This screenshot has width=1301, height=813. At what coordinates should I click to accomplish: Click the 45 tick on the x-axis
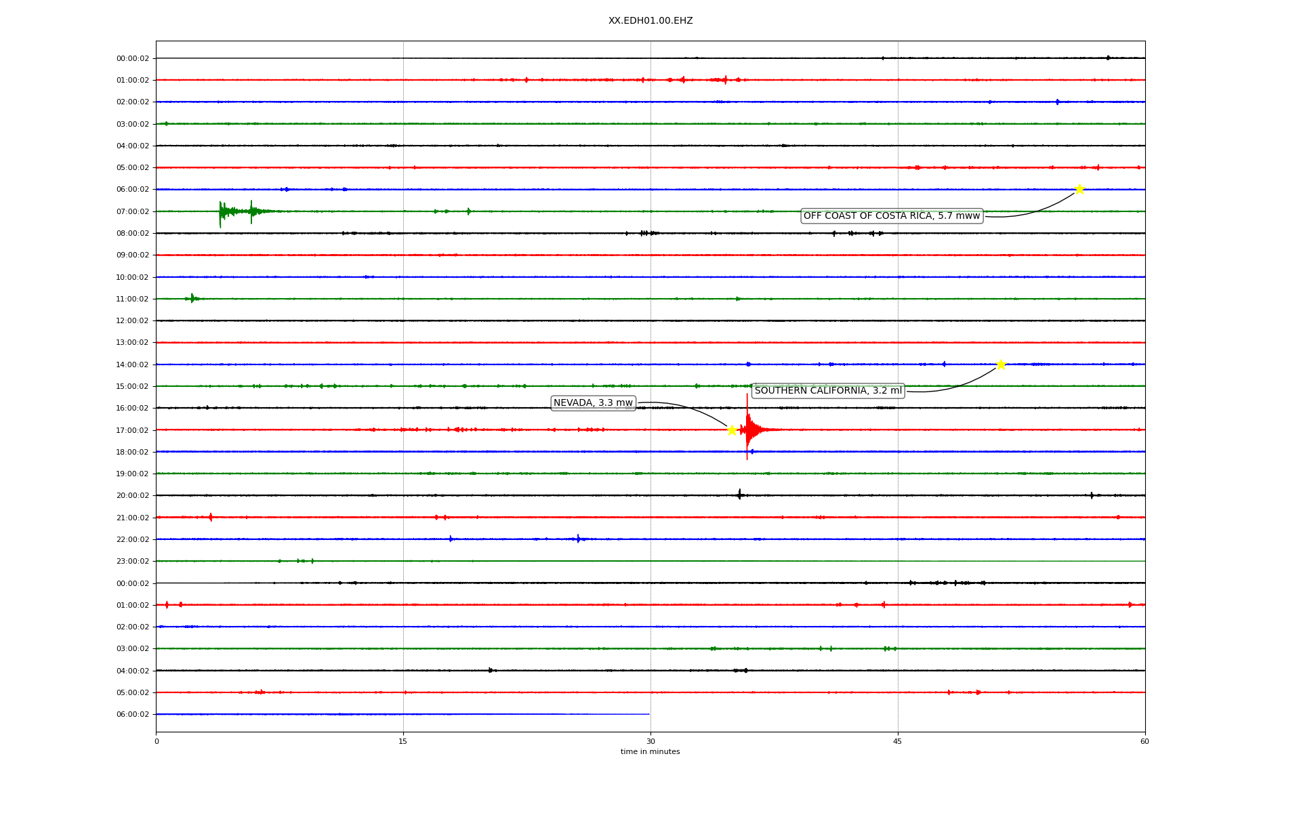(898, 741)
